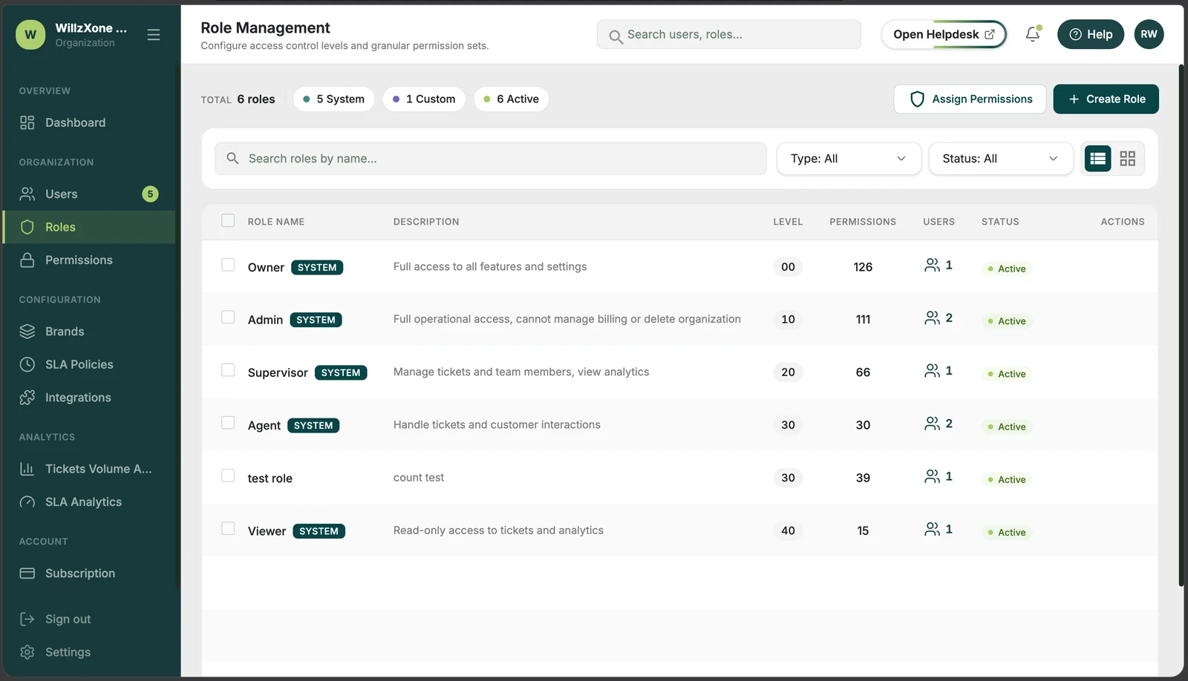Open SLA Policies page
The width and height of the screenshot is (1188, 681).
89,364
